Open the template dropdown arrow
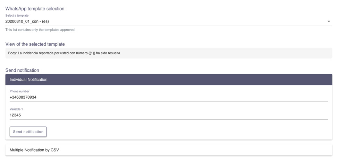The width and height of the screenshot is (338, 161). 329,21
